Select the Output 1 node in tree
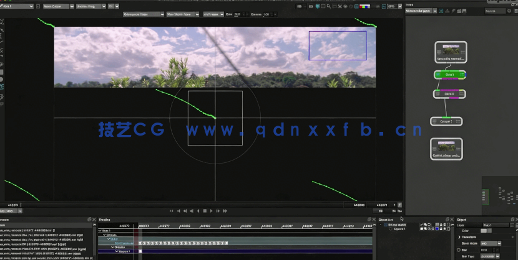Screen dimensions: 518x260 (x=447, y=121)
